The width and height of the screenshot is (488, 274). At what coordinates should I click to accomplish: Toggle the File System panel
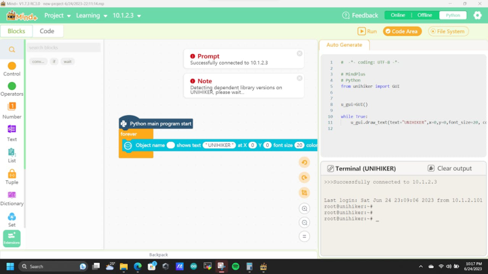coord(448,31)
